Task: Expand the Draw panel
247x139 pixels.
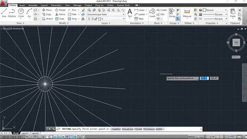Action: 20,23
